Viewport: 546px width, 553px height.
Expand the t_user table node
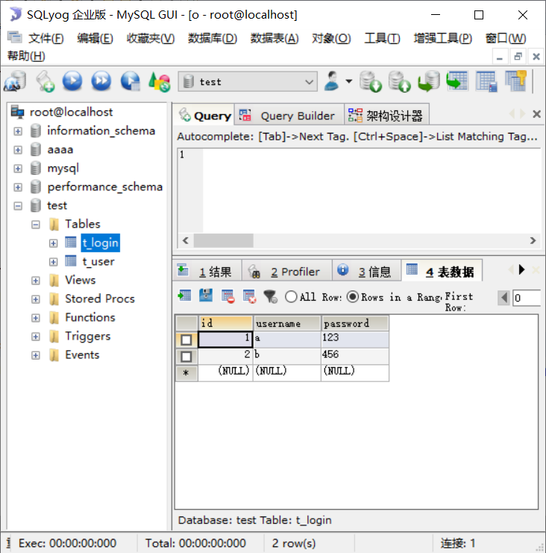(53, 262)
